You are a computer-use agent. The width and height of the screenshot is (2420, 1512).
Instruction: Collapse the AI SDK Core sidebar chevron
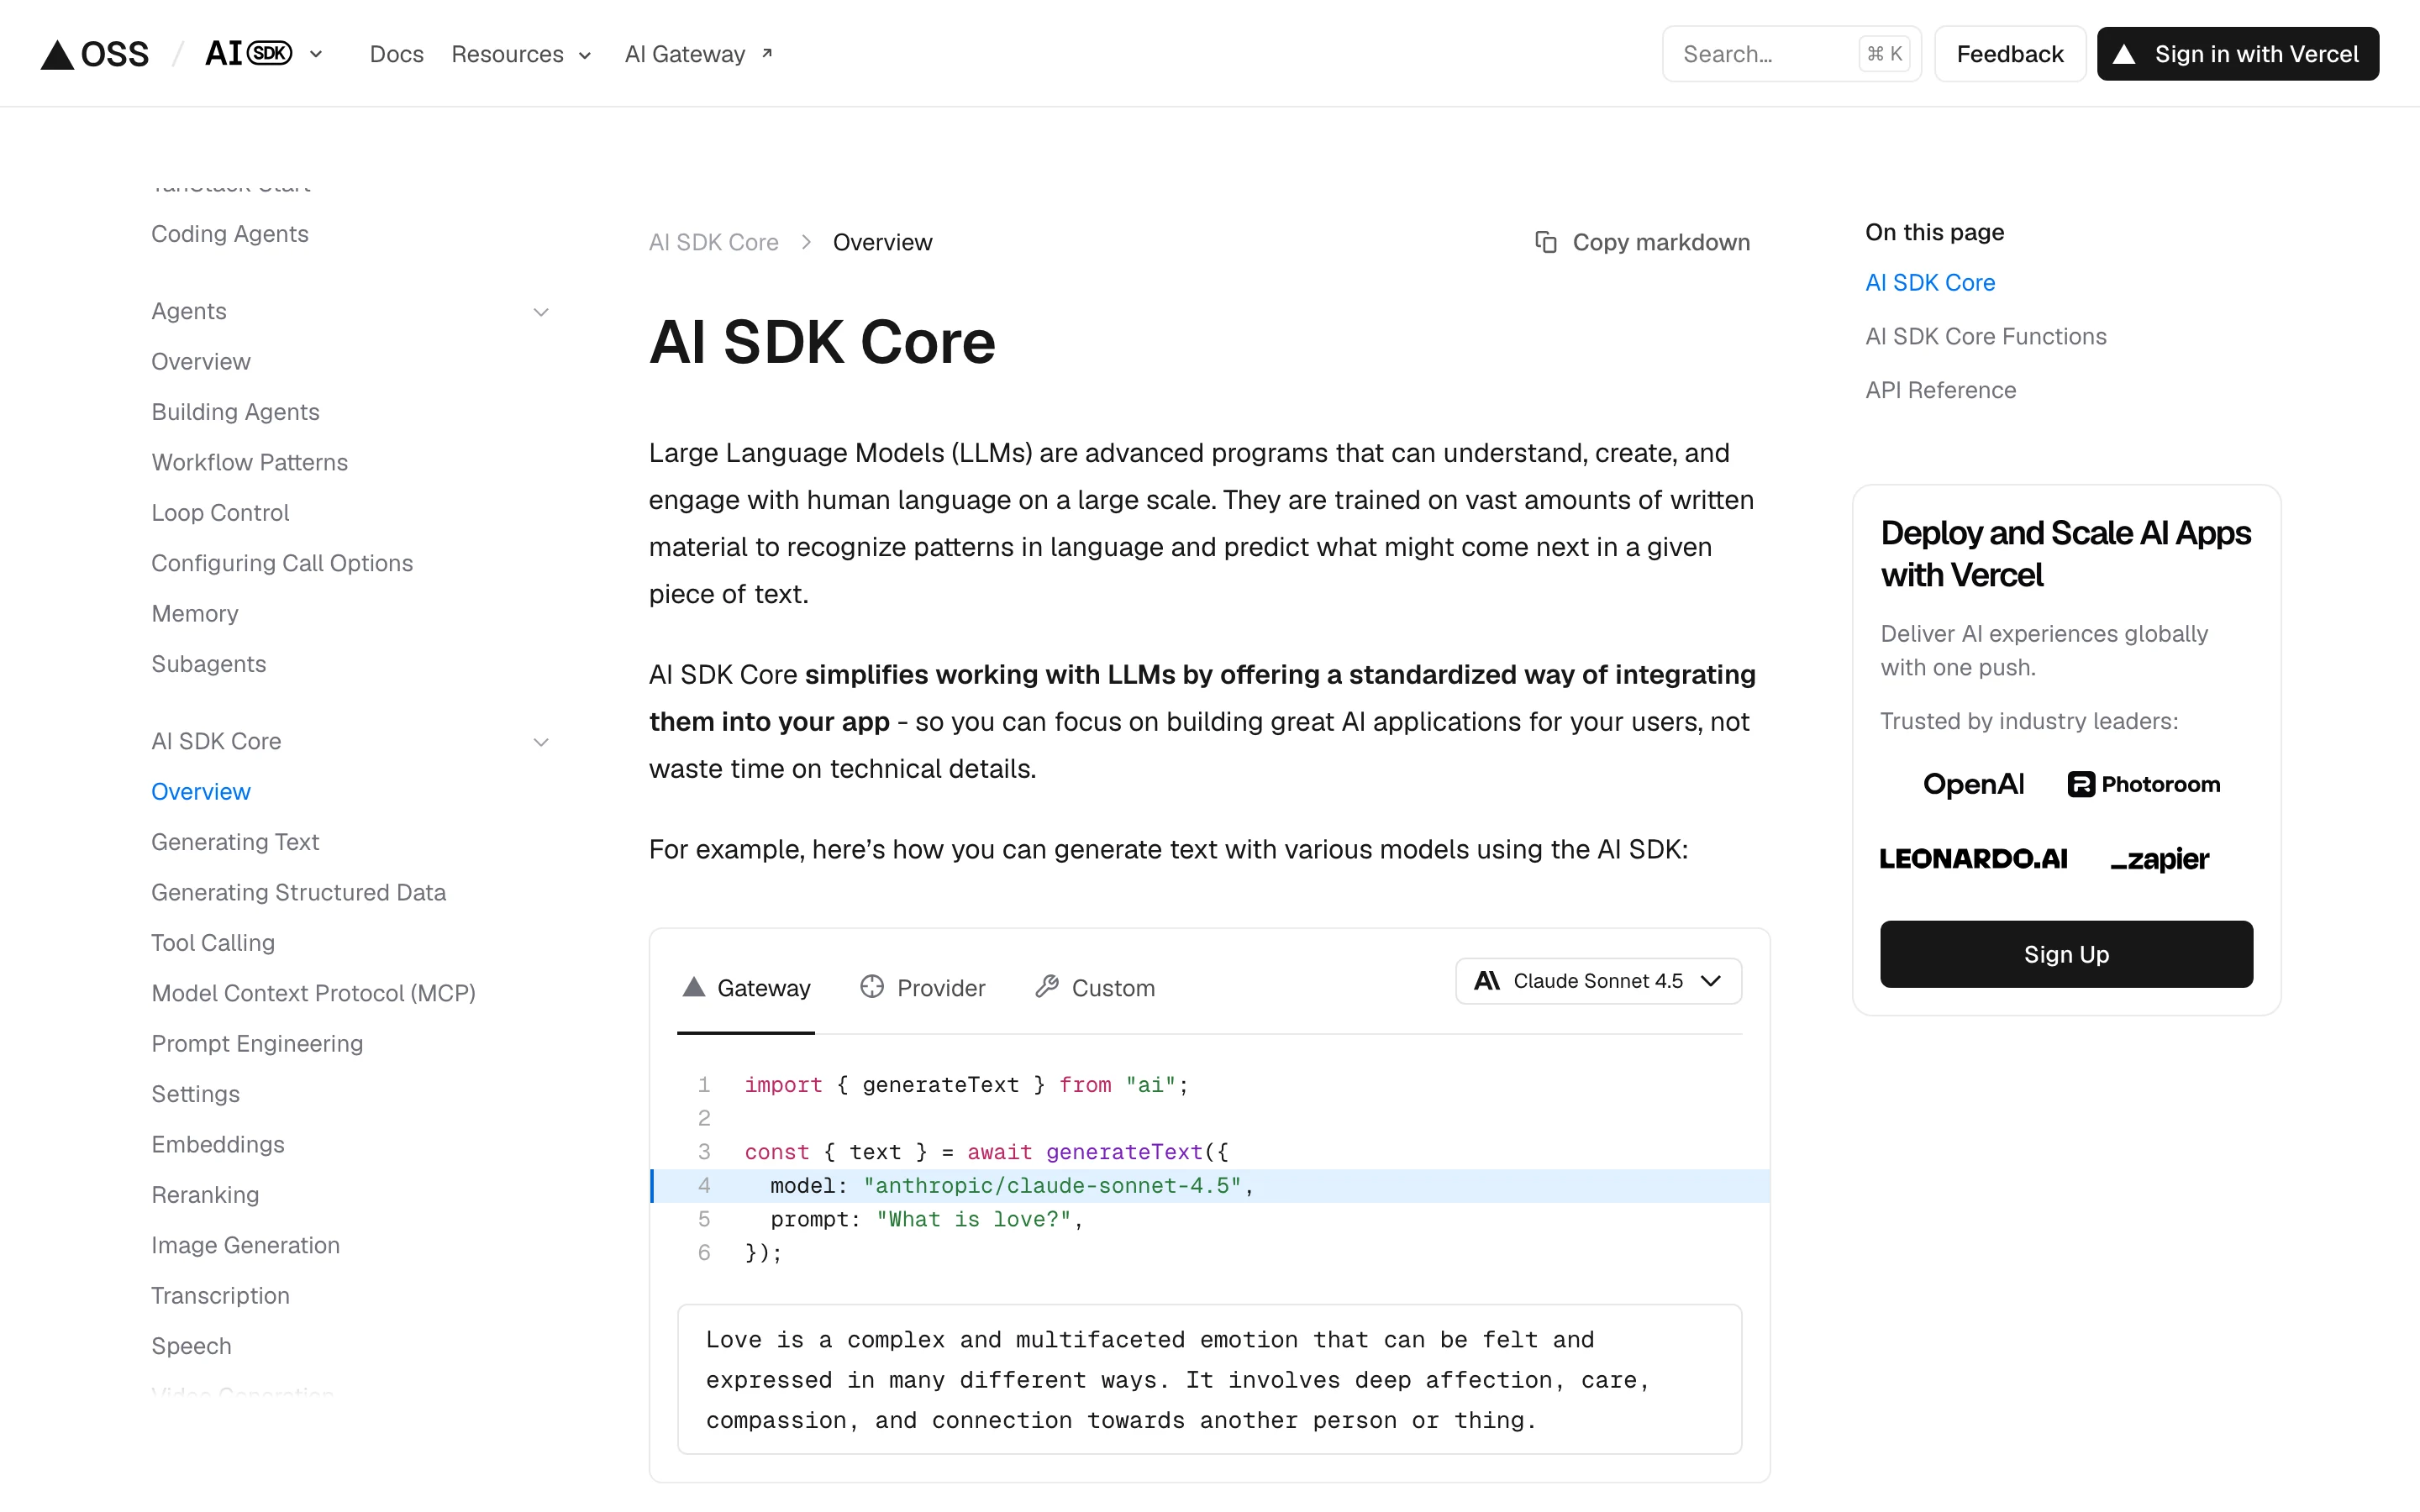pos(541,742)
